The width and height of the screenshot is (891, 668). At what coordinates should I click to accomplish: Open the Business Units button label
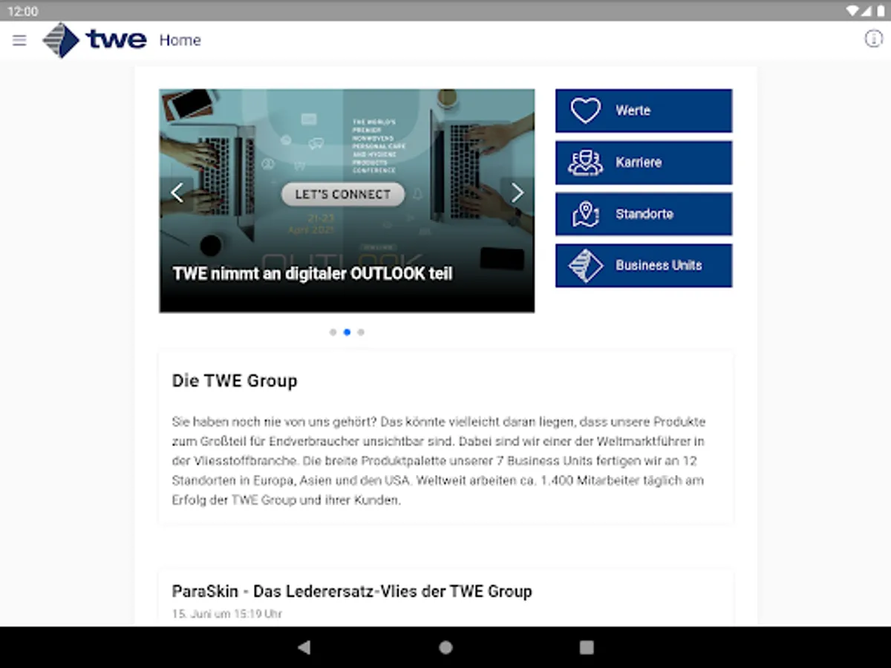[659, 266]
